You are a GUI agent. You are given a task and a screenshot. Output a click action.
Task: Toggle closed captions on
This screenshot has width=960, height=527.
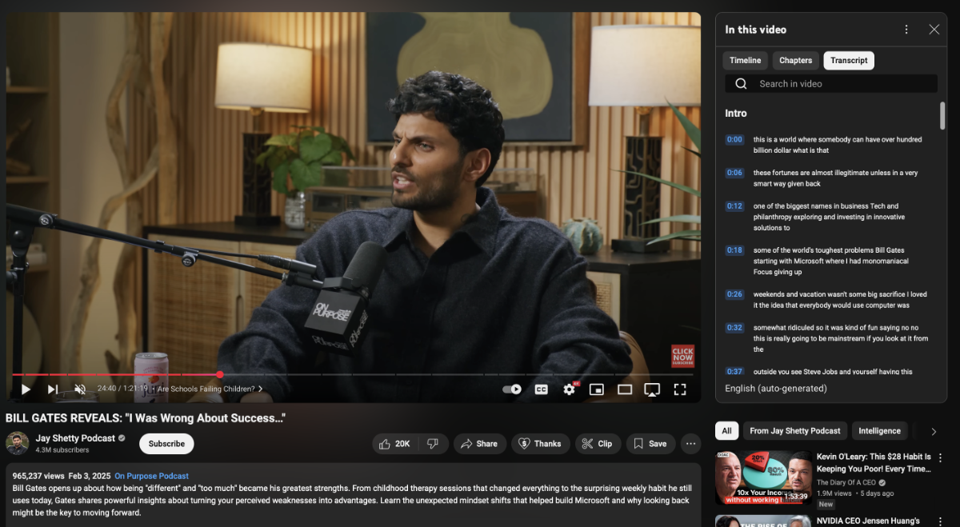tap(542, 389)
